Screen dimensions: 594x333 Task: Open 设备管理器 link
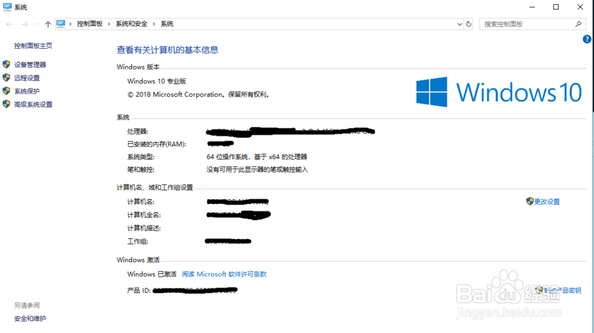click(30, 65)
